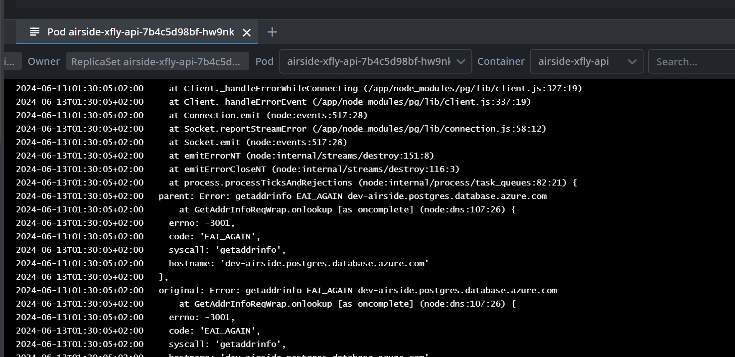Select the Pod airside-xfly-api-7b4c5d98bf-hw9nk tab

pyautogui.click(x=137, y=32)
